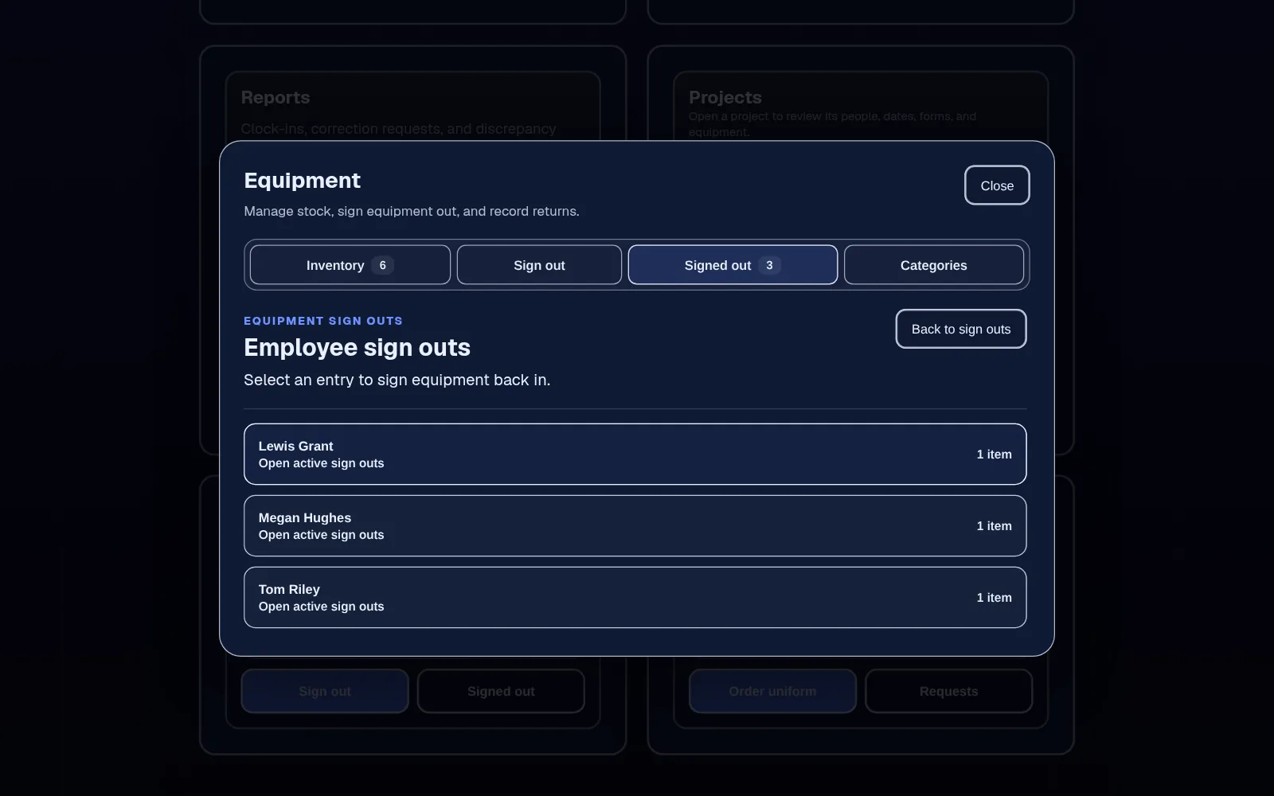Switch to the Inventory tab
The width and height of the screenshot is (1274, 796).
point(350,265)
